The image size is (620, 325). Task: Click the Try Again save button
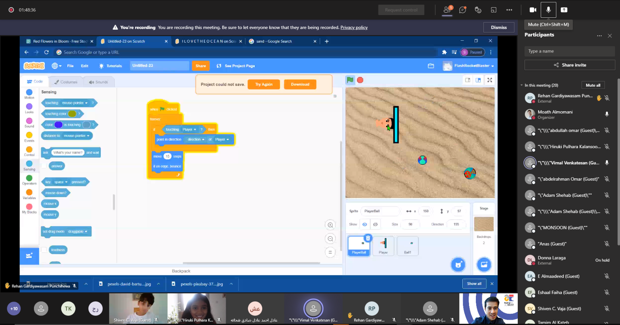(x=264, y=84)
